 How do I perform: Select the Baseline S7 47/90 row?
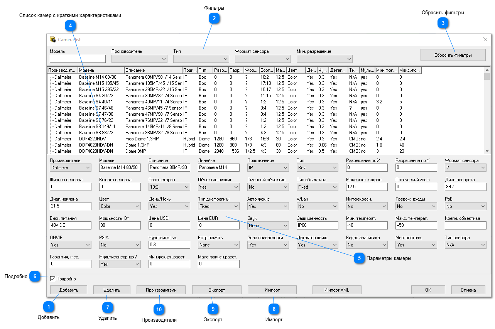tap(265, 114)
